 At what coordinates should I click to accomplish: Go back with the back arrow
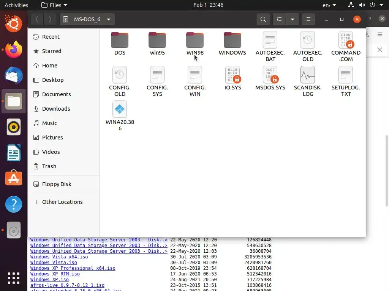click(37, 19)
